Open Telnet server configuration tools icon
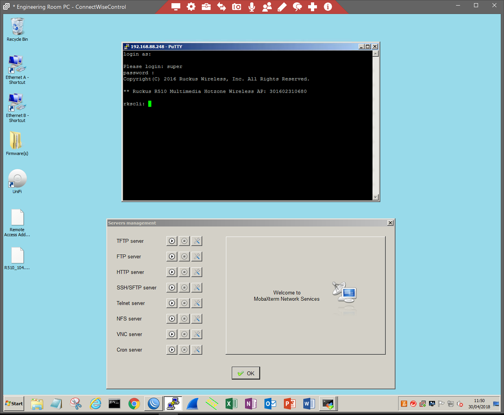 point(197,303)
